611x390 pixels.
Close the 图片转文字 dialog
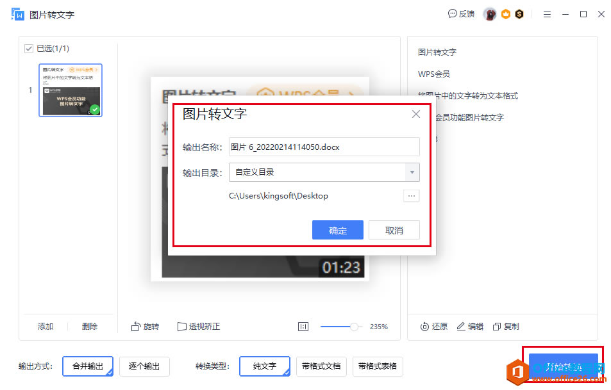(416, 114)
